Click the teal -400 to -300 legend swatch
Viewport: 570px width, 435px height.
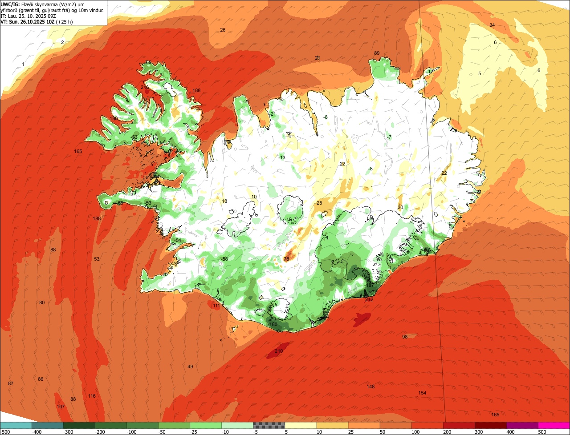click(48, 425)
